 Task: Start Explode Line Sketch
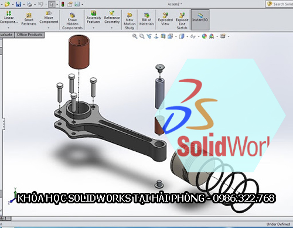[182, 21]
